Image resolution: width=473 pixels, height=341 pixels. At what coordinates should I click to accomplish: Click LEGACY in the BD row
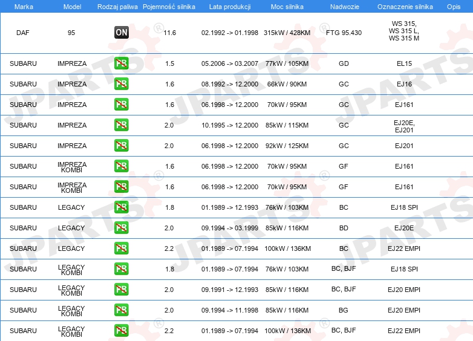(71, 228)
